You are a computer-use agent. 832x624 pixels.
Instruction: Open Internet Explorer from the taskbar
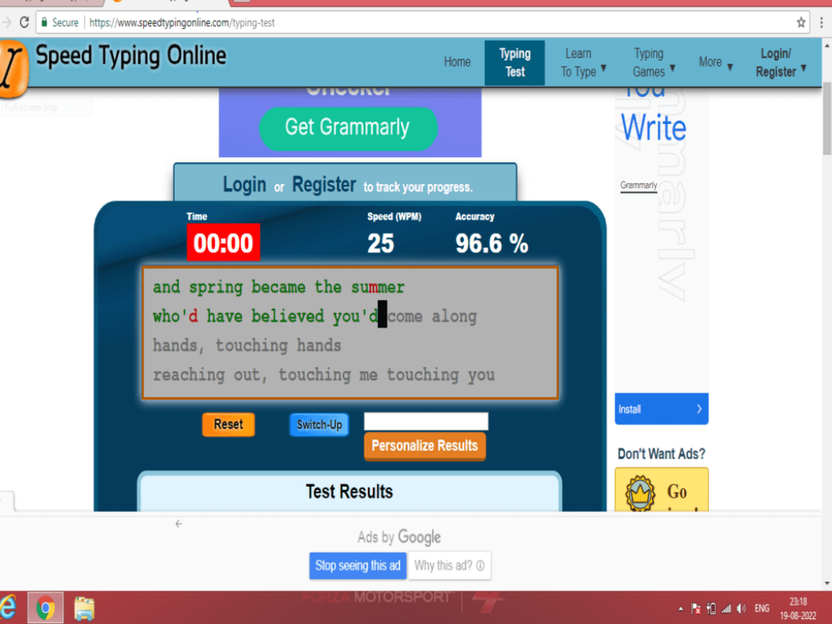point(8,607)
